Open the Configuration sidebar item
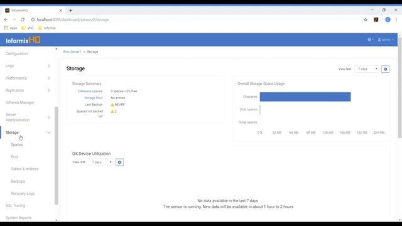 click(17, 53)
